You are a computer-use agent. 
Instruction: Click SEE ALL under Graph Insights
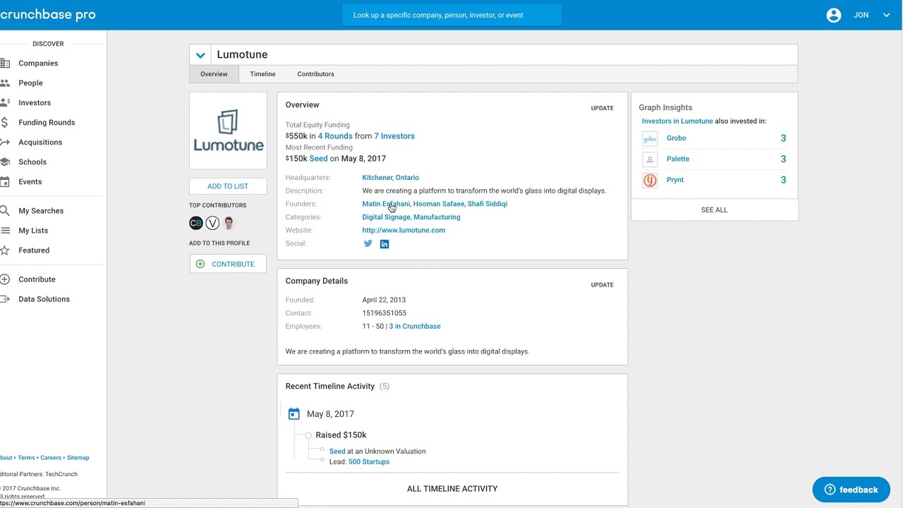pyautogui.click(x=714, y=210)
